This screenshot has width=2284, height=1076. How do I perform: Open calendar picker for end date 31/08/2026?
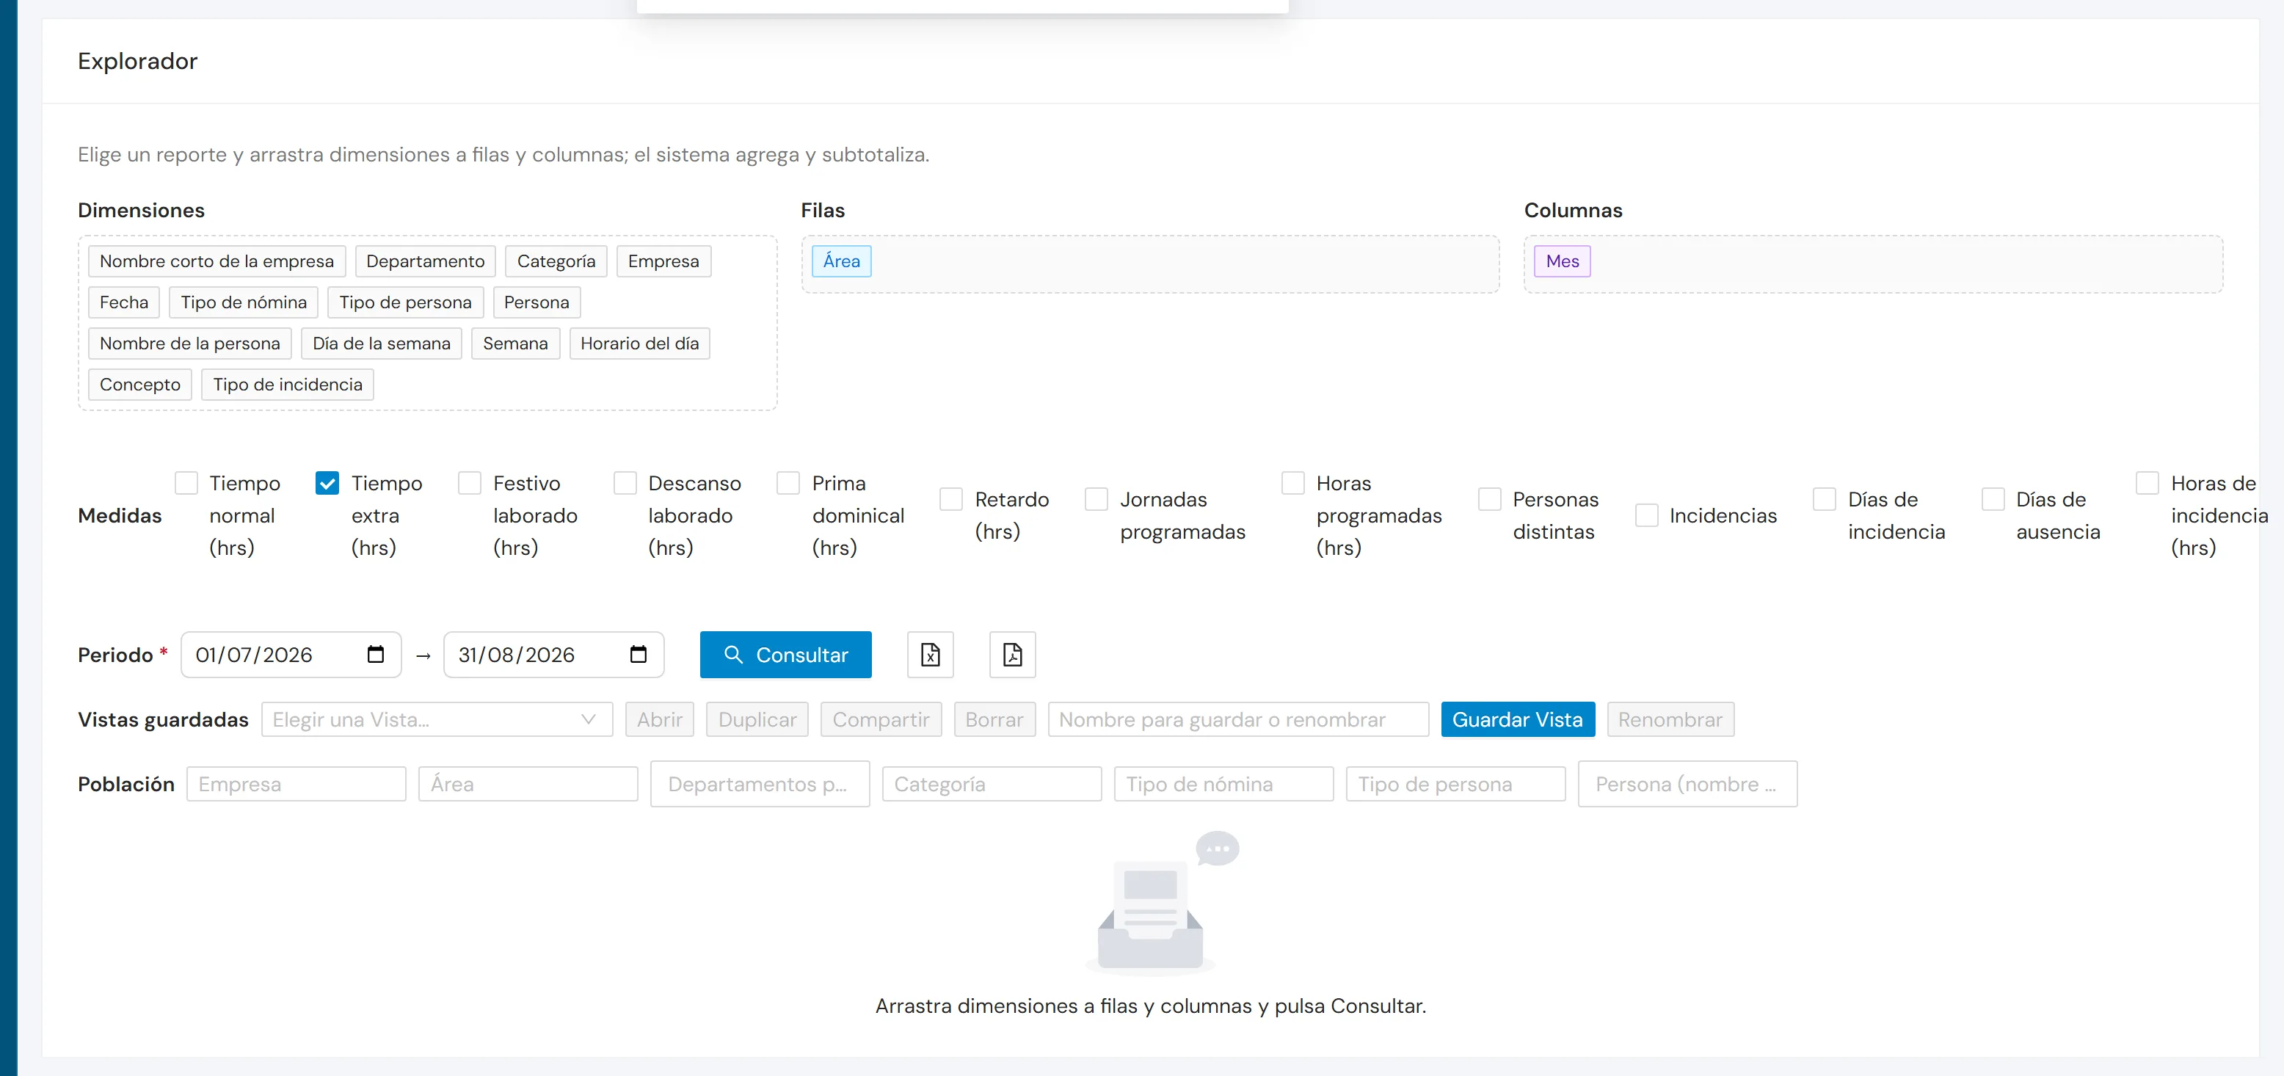(x=639, y=655)
